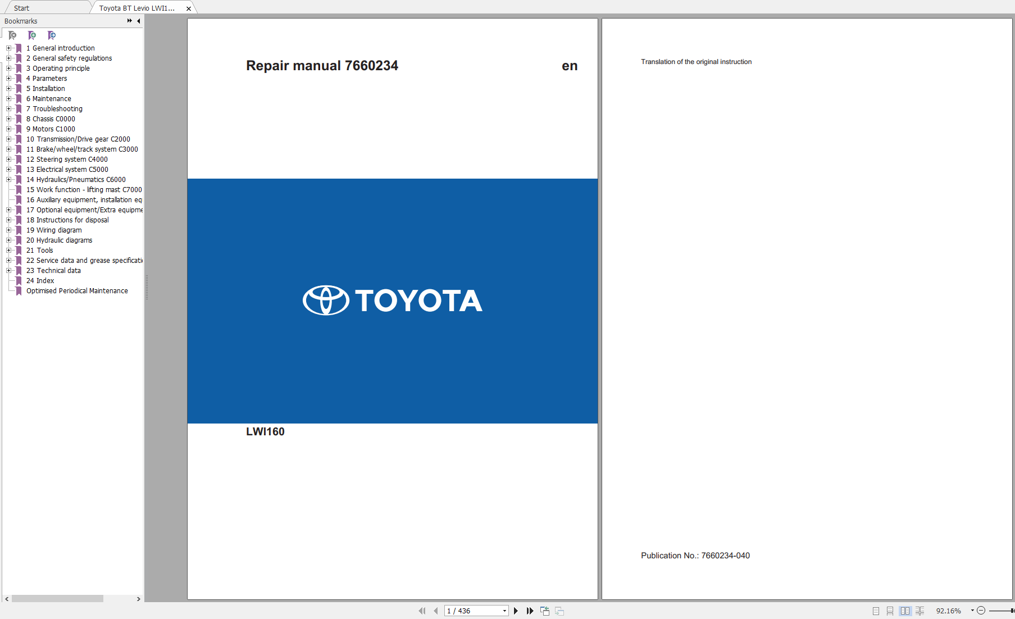
Task: Open the zoom level dropdown
Action: click(971, 611)
